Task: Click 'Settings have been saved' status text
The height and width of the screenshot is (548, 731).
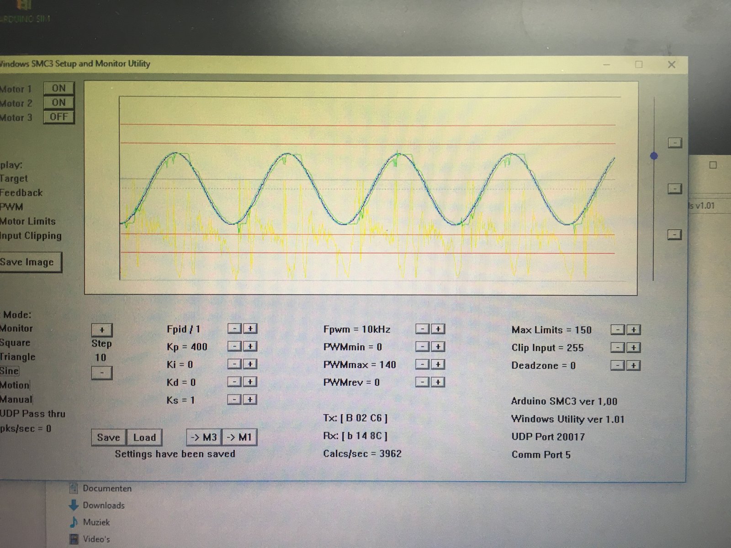Action: [175, 454]
